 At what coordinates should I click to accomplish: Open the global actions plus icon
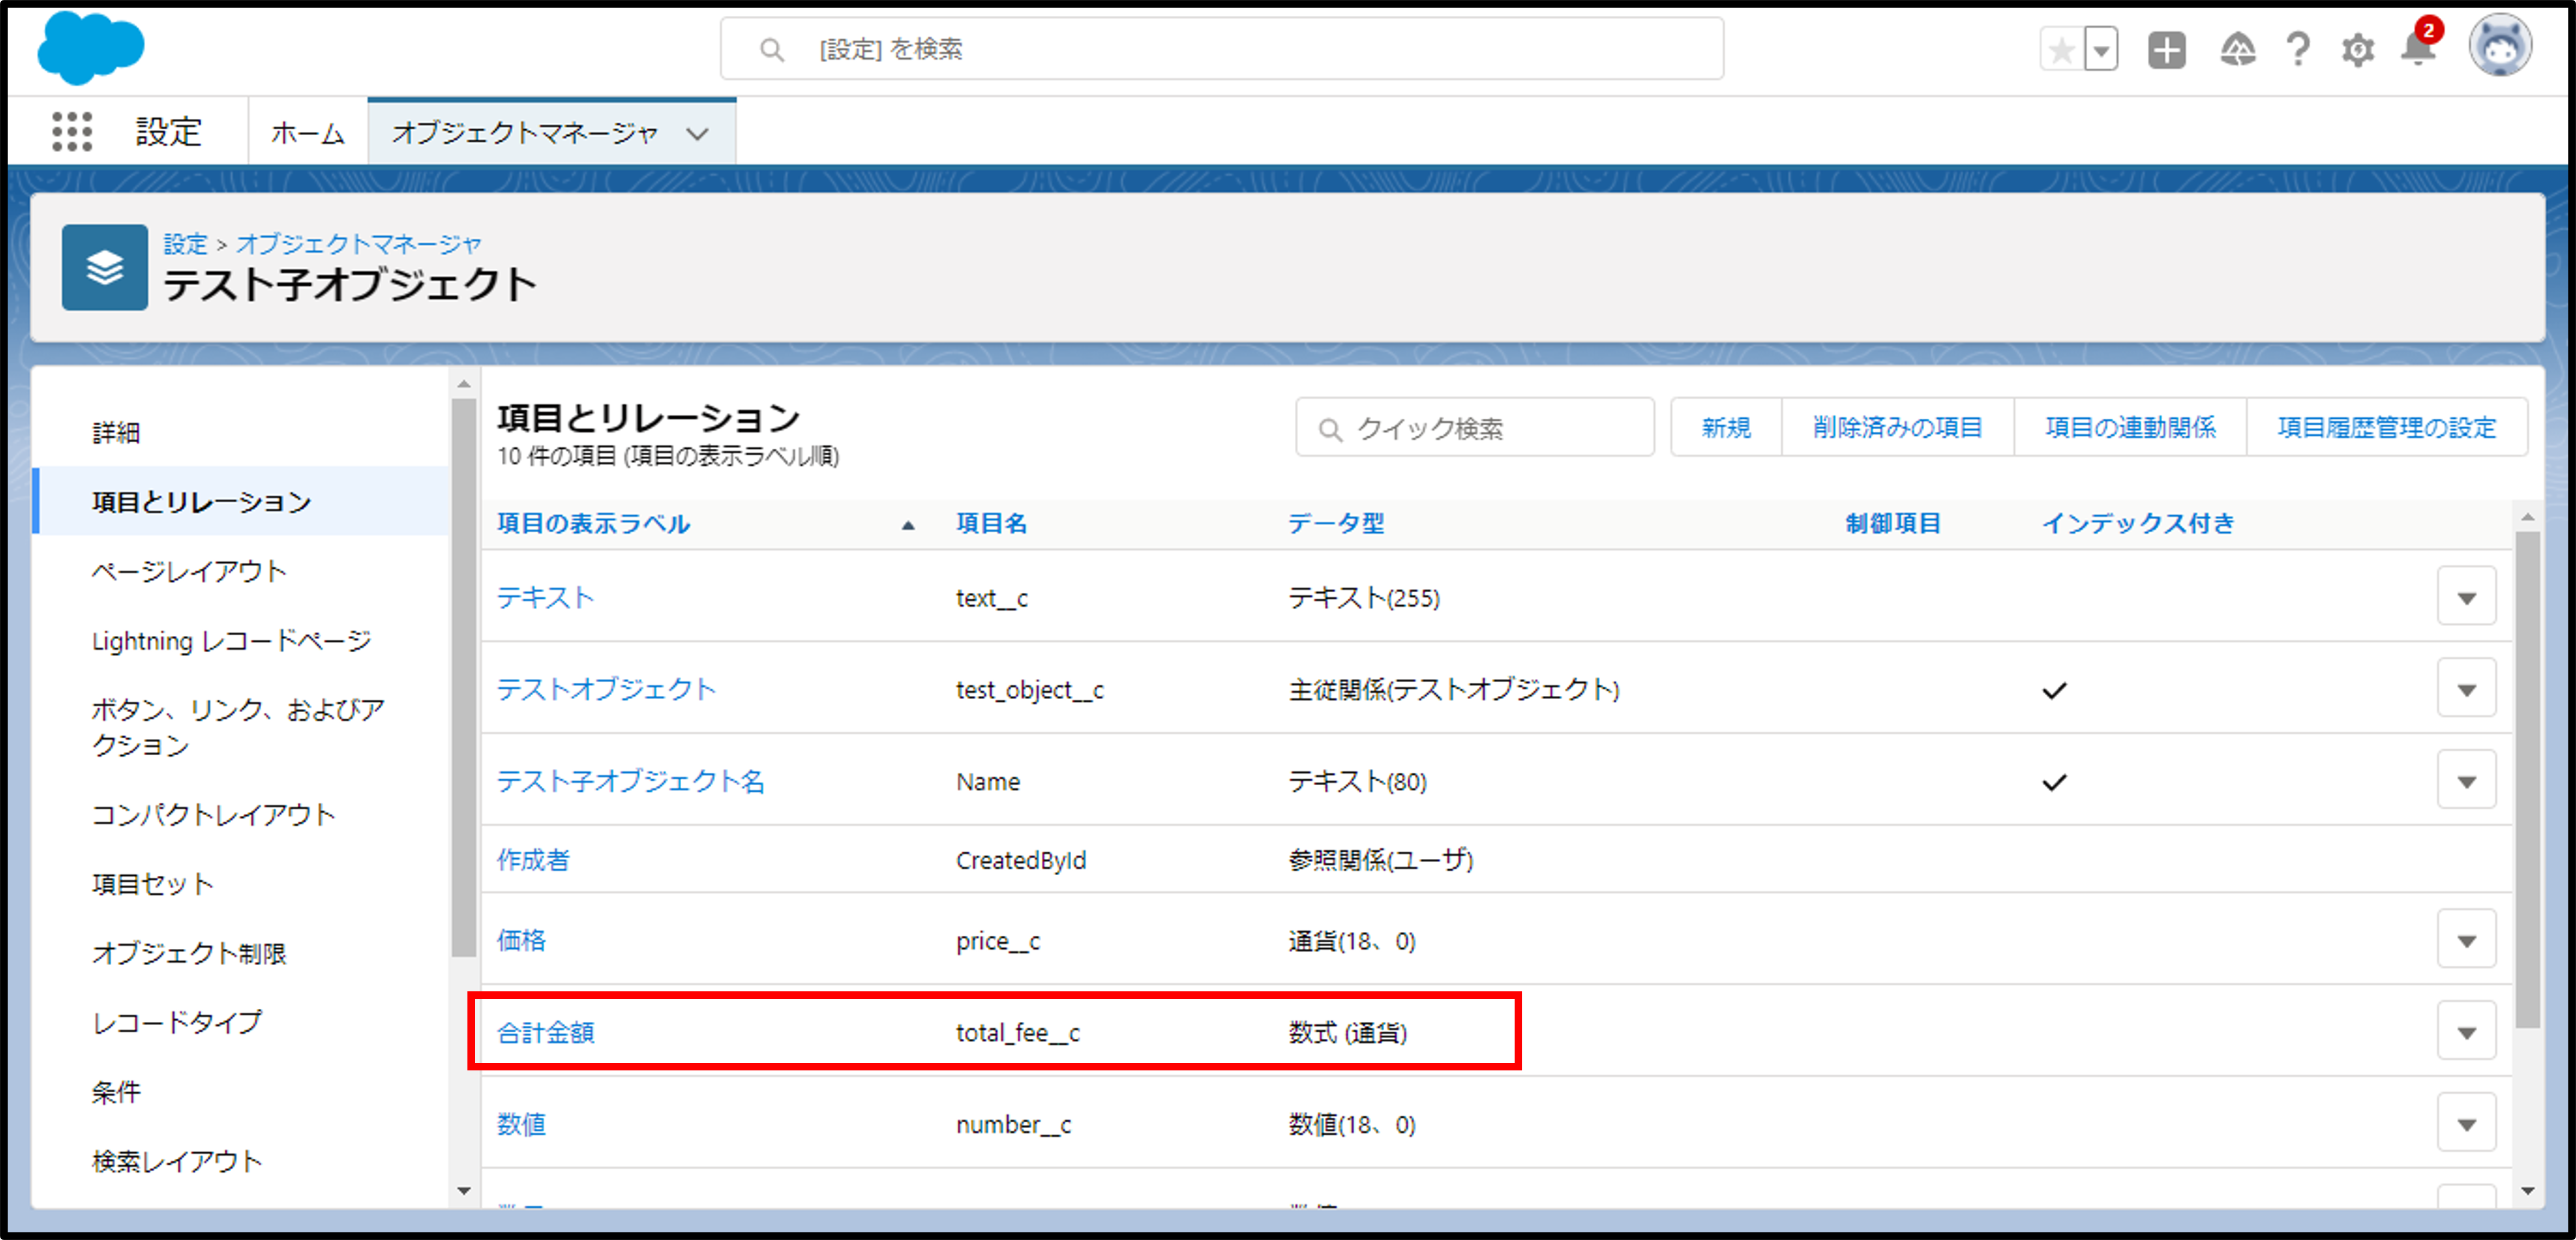2166,50
